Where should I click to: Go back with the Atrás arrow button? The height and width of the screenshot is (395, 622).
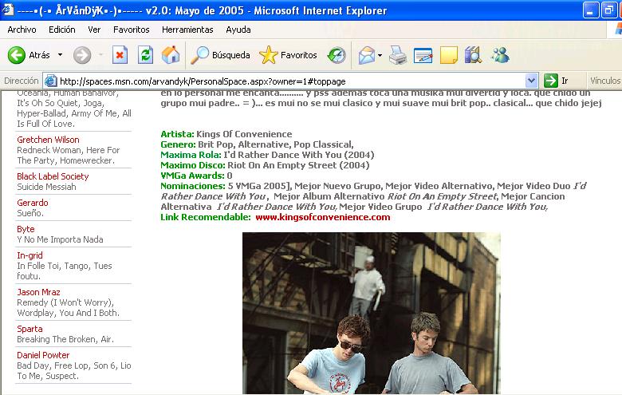tap(29, 55)
